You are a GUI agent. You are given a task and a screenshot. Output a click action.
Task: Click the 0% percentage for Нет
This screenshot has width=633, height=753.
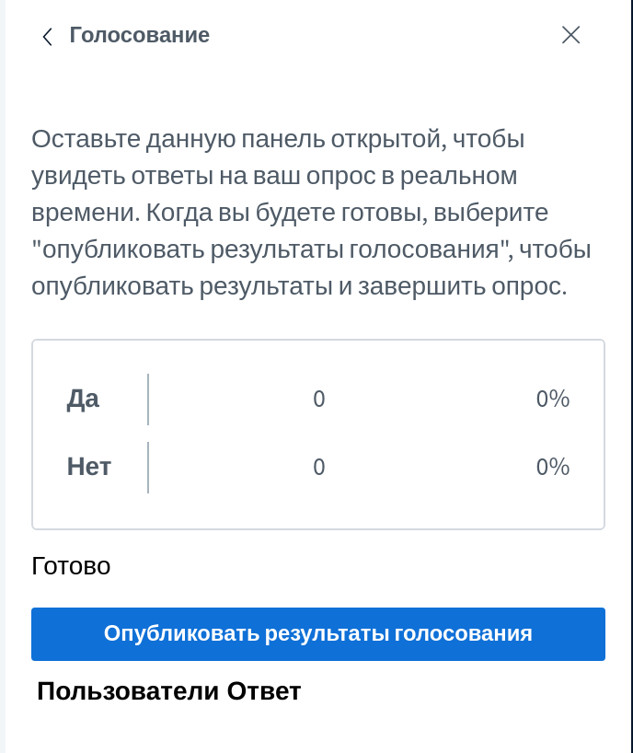click(553, 467)
